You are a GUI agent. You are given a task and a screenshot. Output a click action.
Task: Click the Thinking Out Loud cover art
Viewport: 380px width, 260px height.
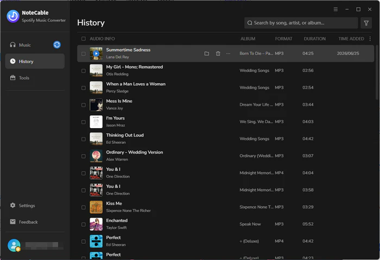click(x=96, y=138)
